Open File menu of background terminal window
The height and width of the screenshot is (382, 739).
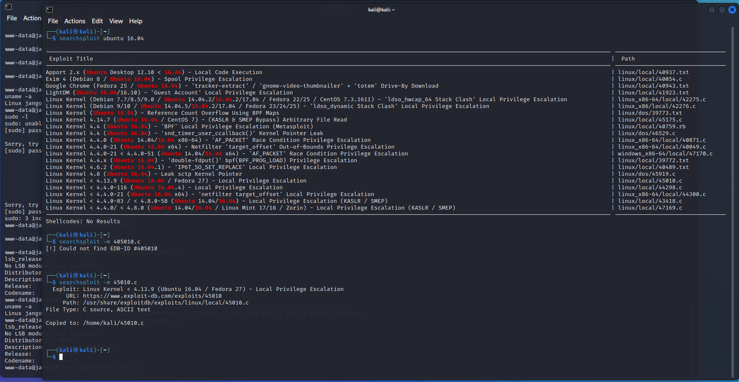12,18
